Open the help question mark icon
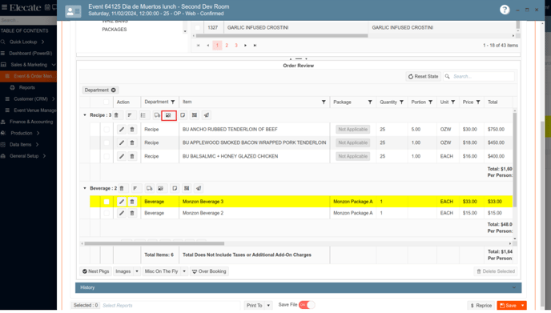The image size is (551, 313). 505,10
